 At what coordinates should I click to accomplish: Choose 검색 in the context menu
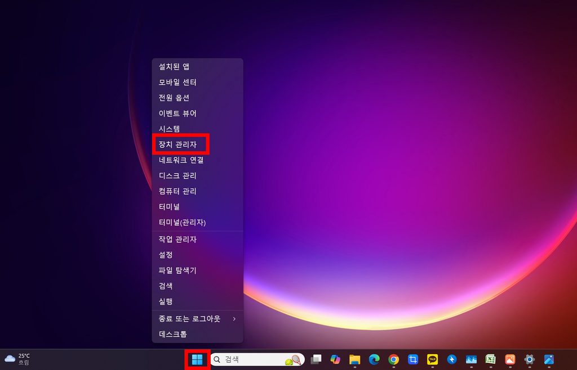[198, 286]
